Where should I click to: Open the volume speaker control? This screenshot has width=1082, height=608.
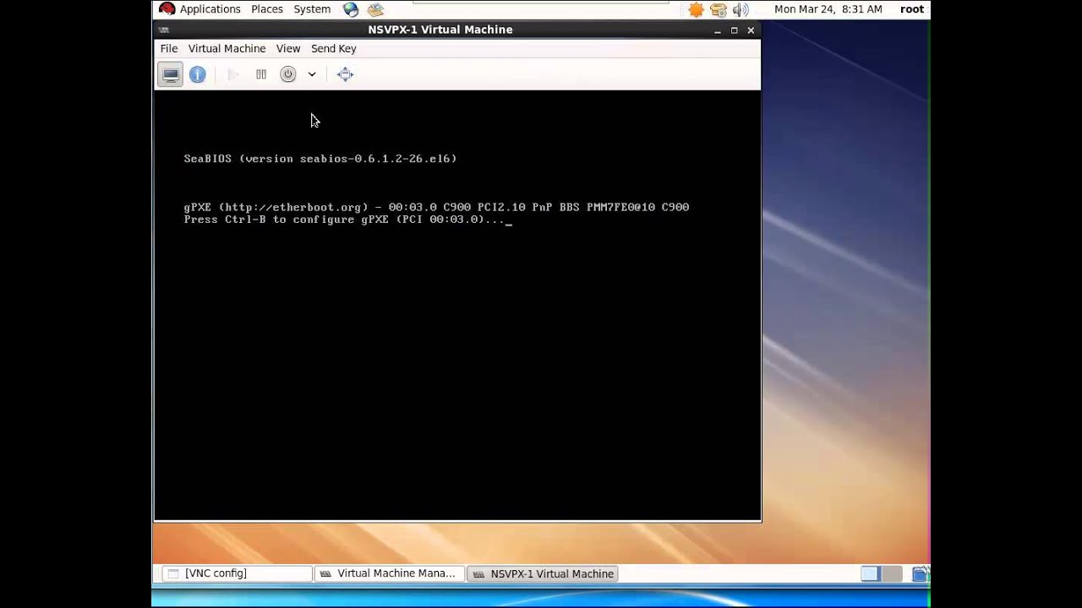(740, 9)
